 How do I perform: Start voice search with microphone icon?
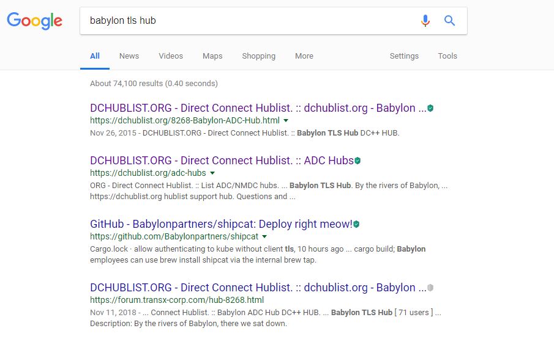[425, 21]
